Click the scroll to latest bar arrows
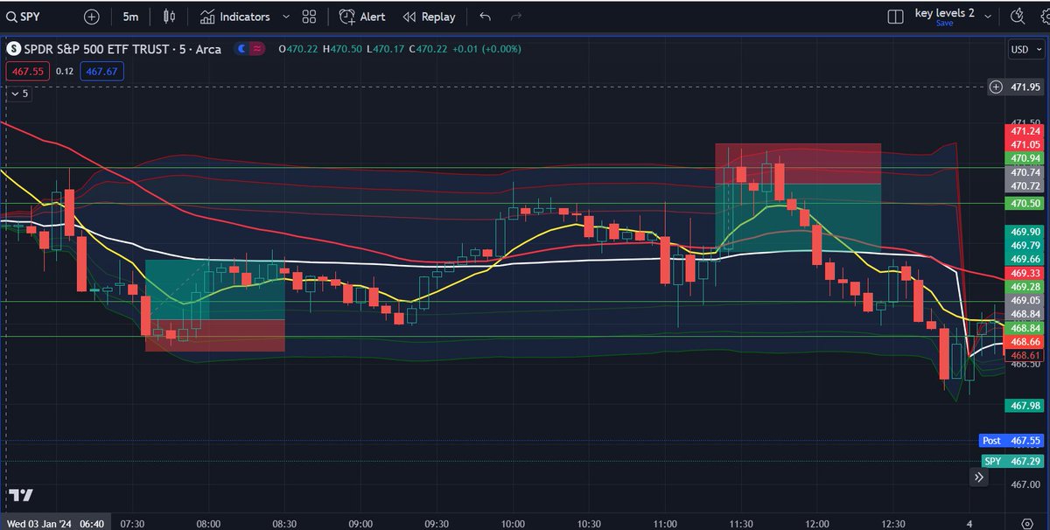Image resolution: width=1050 pixels, height=530 pixels. (978, 478)
